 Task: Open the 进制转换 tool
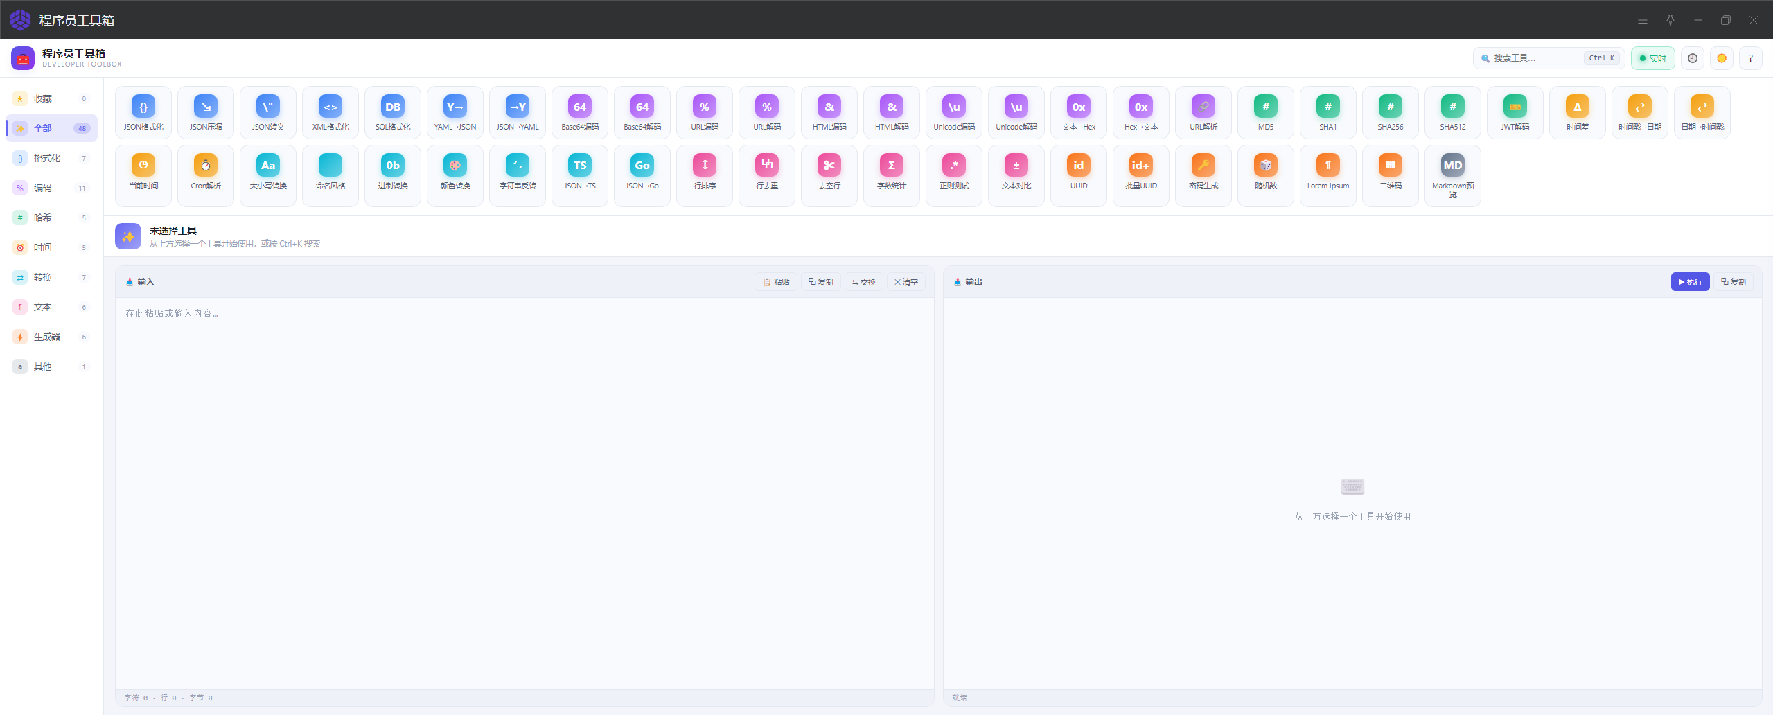click(393, 175)
